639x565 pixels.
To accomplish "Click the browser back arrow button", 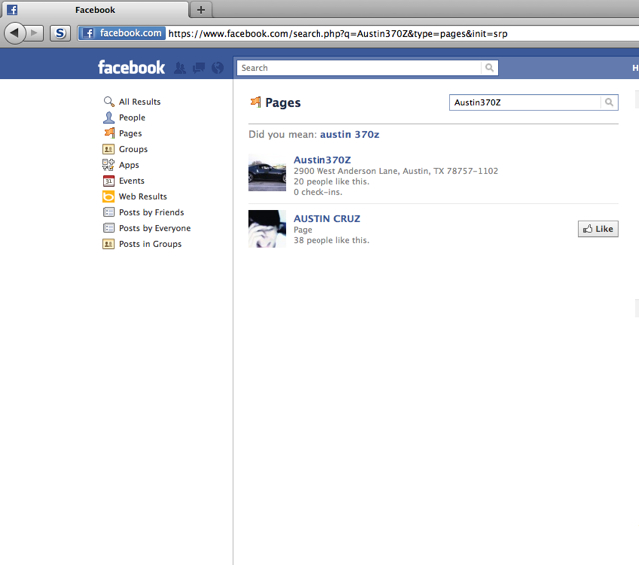I will (x=15, y=33).
